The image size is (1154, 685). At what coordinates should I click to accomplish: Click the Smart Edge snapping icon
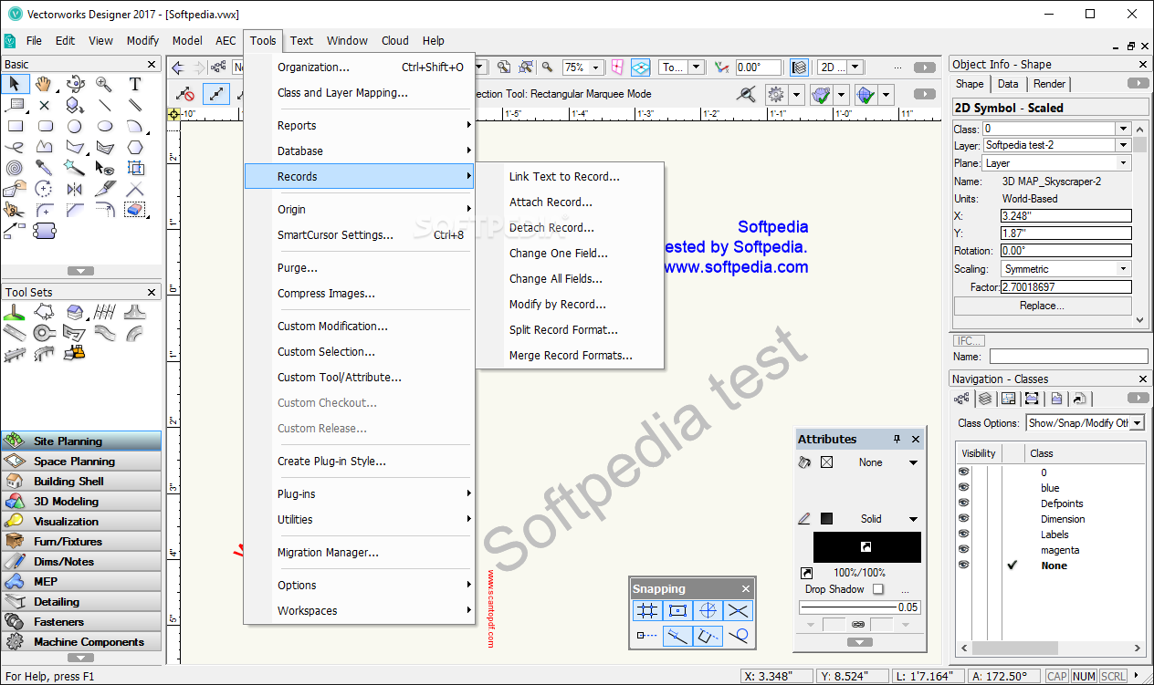click(708, 636)
